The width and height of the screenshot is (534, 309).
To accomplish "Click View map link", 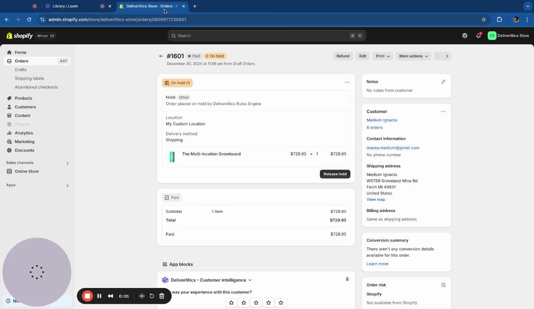I will point(376,200).
